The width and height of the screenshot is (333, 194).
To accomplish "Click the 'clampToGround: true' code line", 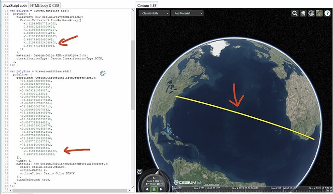I will 33,180.
